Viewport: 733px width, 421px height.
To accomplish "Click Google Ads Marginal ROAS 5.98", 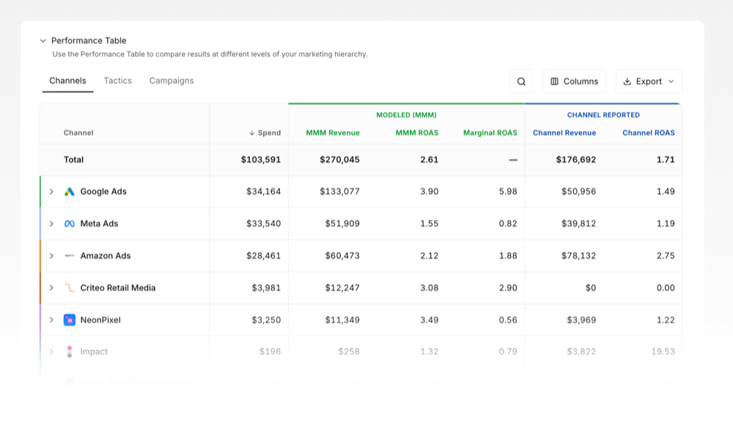I will (x=508, y=191).
